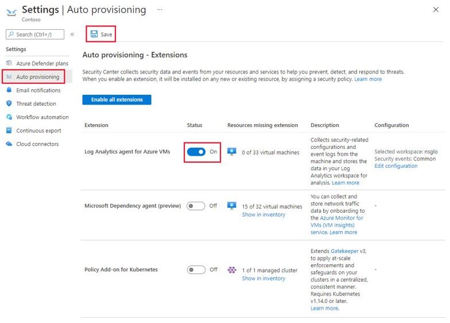The image size is (450, 323).
Task: Open the Gatekeeper link
Action: pyautogui.click(x=344, y=251)
